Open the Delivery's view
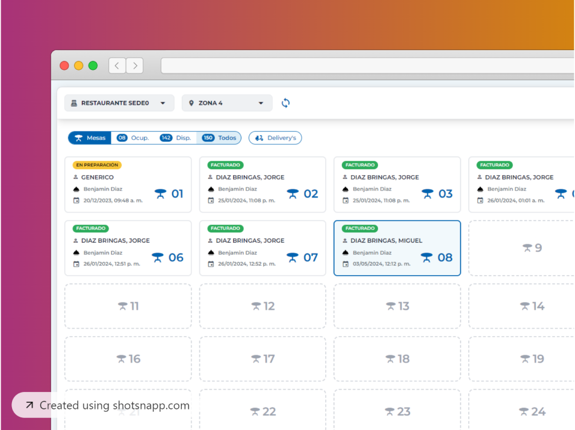Viewport: 575px width, 430px height. pyautogui.click(x=275, y=138)
